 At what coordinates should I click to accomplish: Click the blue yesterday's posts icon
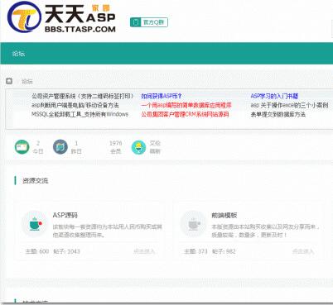coord(60,147)
